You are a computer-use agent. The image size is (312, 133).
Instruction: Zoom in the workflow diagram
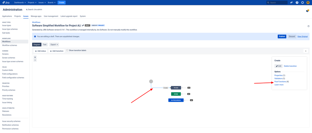point(35,57)
